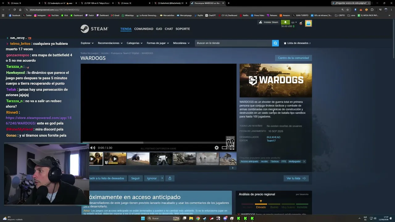Open Centro de la comunidad

pyautogui.click(x=293, y=58)
